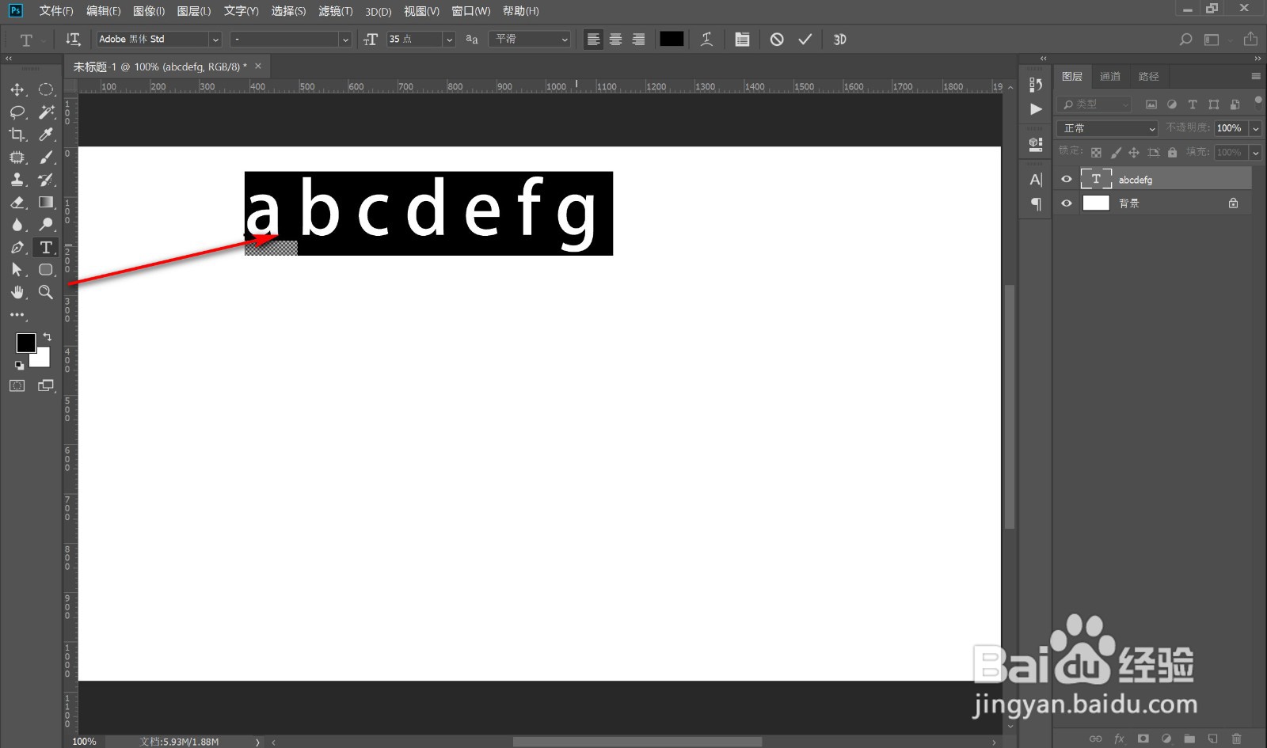Open the opacity slider dropdown

pyautogui.click(x=1255, y=128)
